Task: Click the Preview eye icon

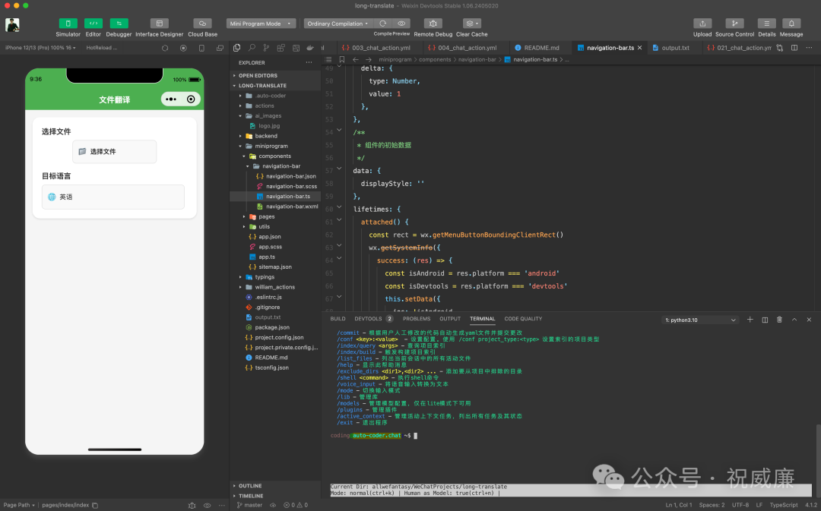Action: tap(401, 24)
